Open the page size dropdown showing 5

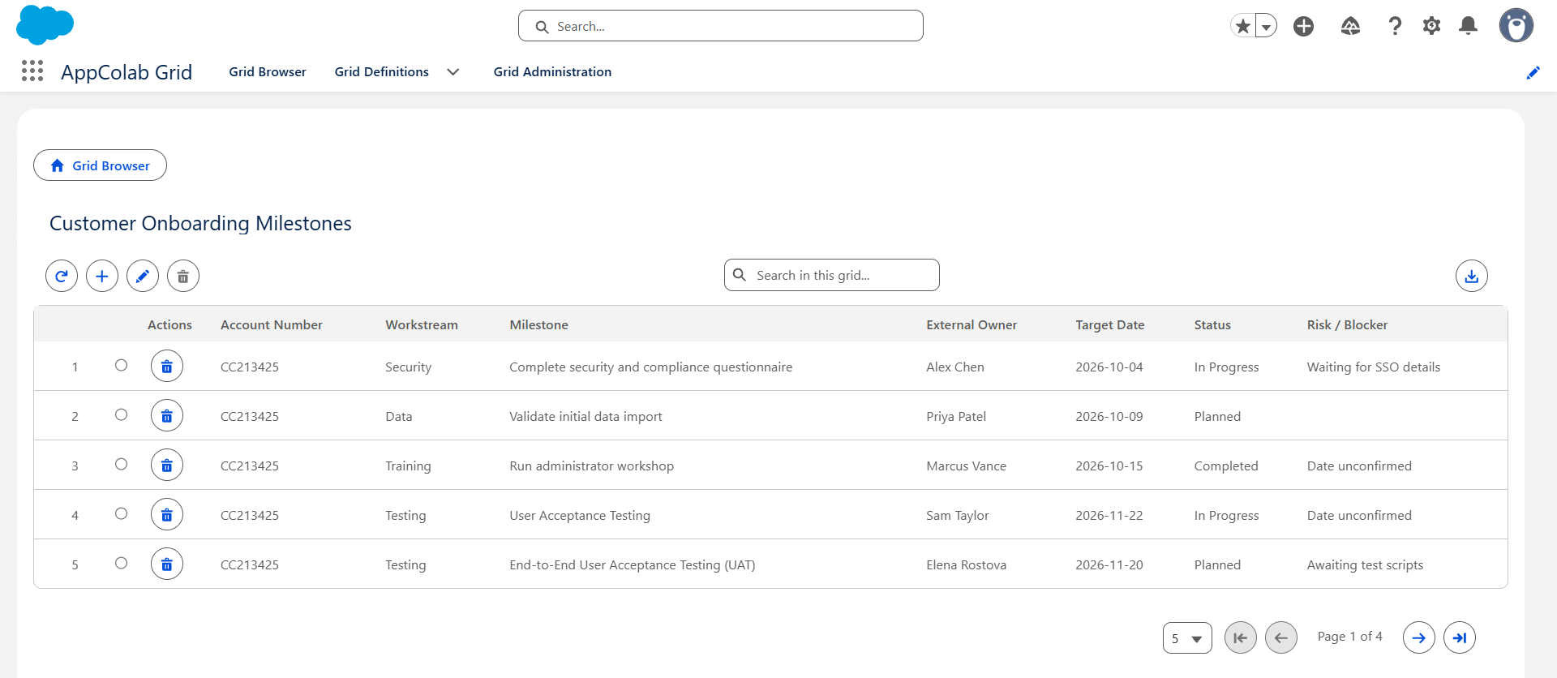click(x=1187, y=638)
